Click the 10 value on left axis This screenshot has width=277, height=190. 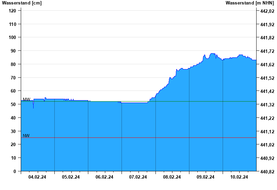[x=14, y=158]
